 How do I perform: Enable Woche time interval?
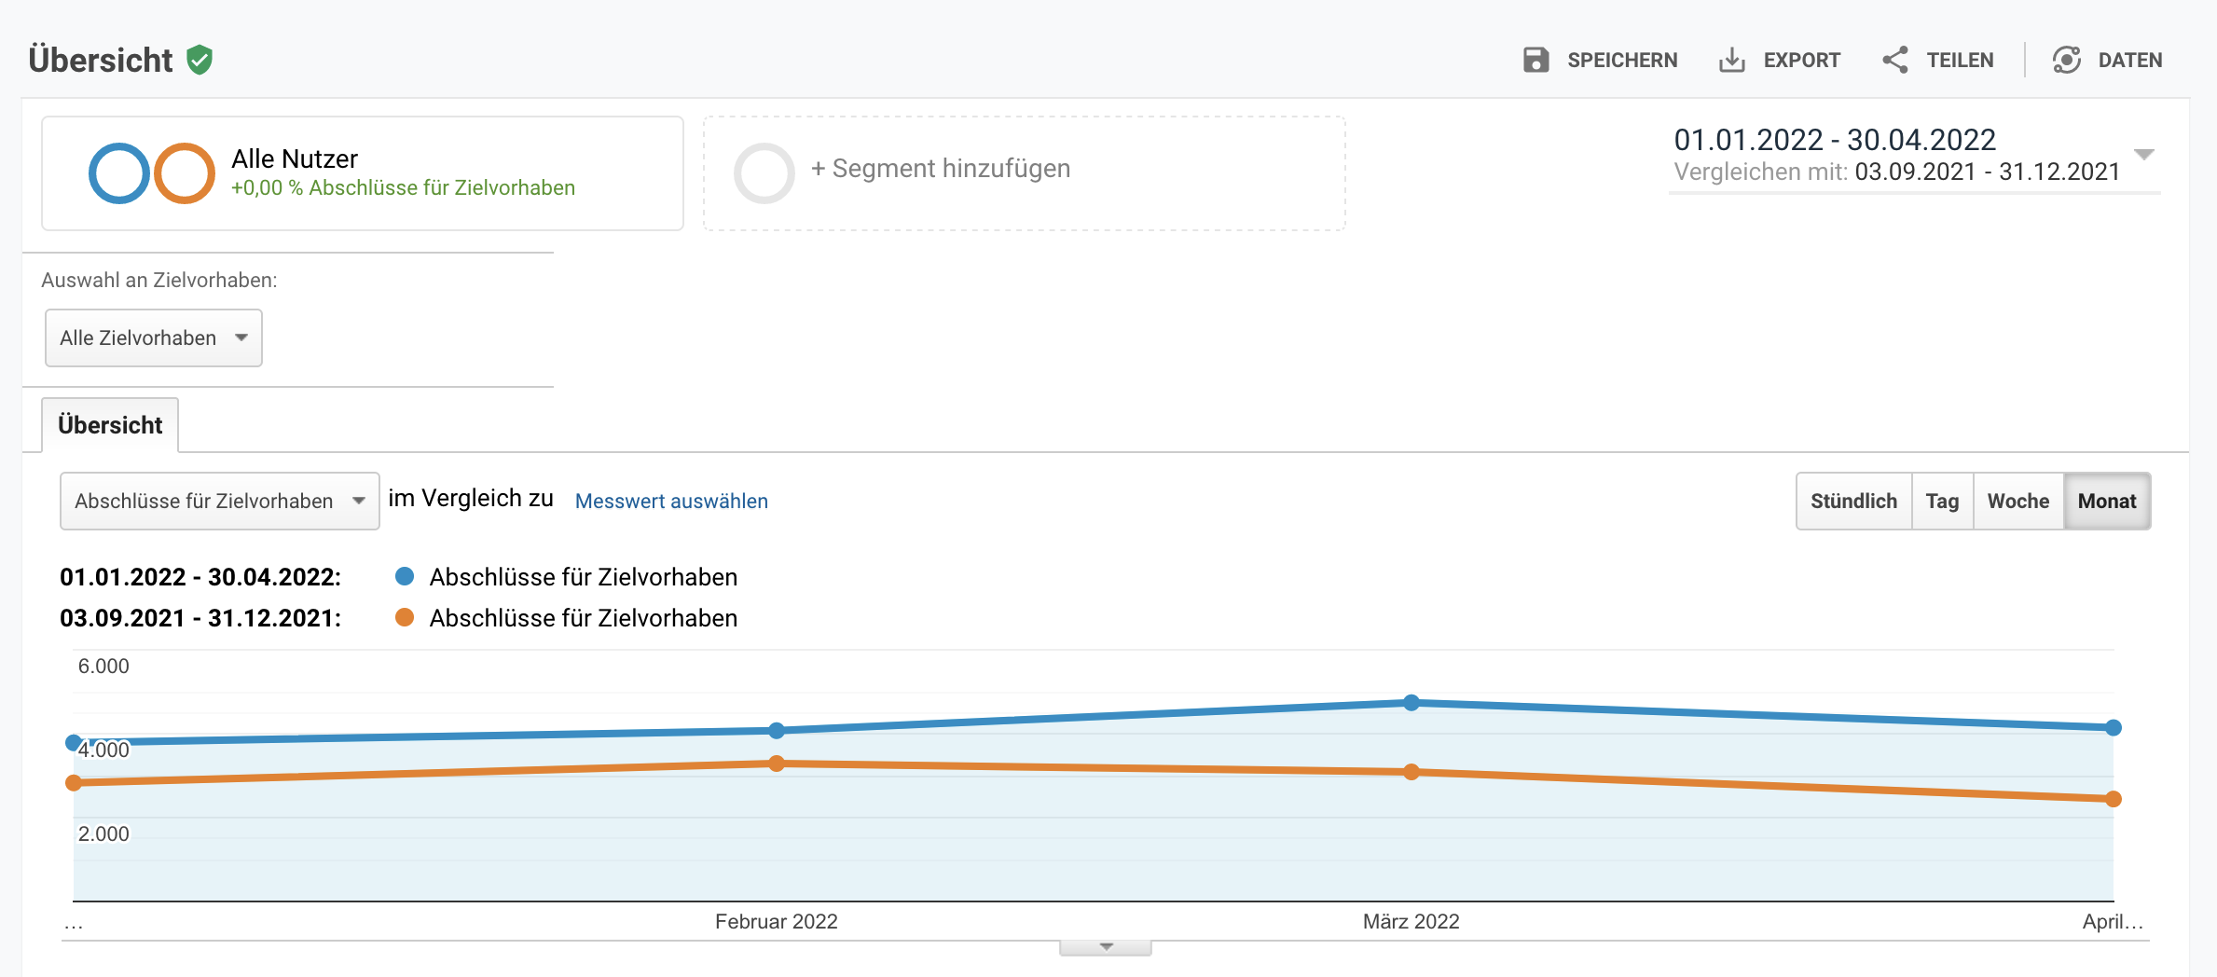pyautogui.click(x=2017, y=501)
